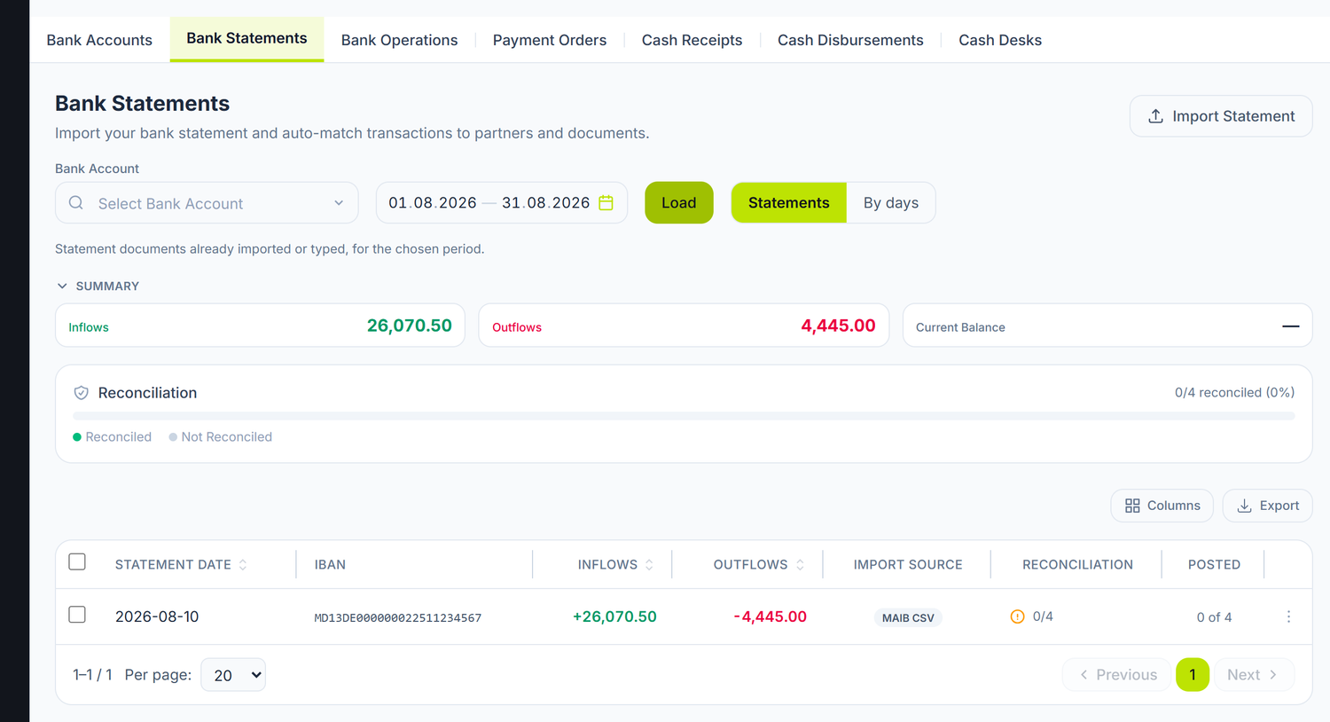Collapse the SUMMARY section
This screenshot has width=1330, height=722.
click(x=98, y=286)
